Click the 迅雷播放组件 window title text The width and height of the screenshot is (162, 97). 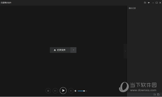coord(6,3)
